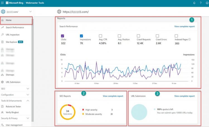Open the app launcher grid icon
The image size is (209, 127).
point(2,3)
